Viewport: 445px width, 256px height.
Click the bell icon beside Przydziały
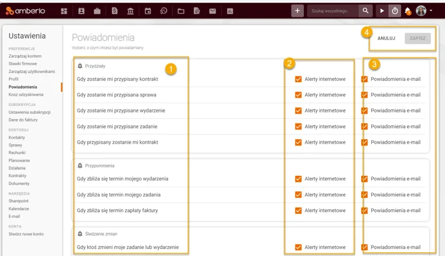tap(80, 66)
